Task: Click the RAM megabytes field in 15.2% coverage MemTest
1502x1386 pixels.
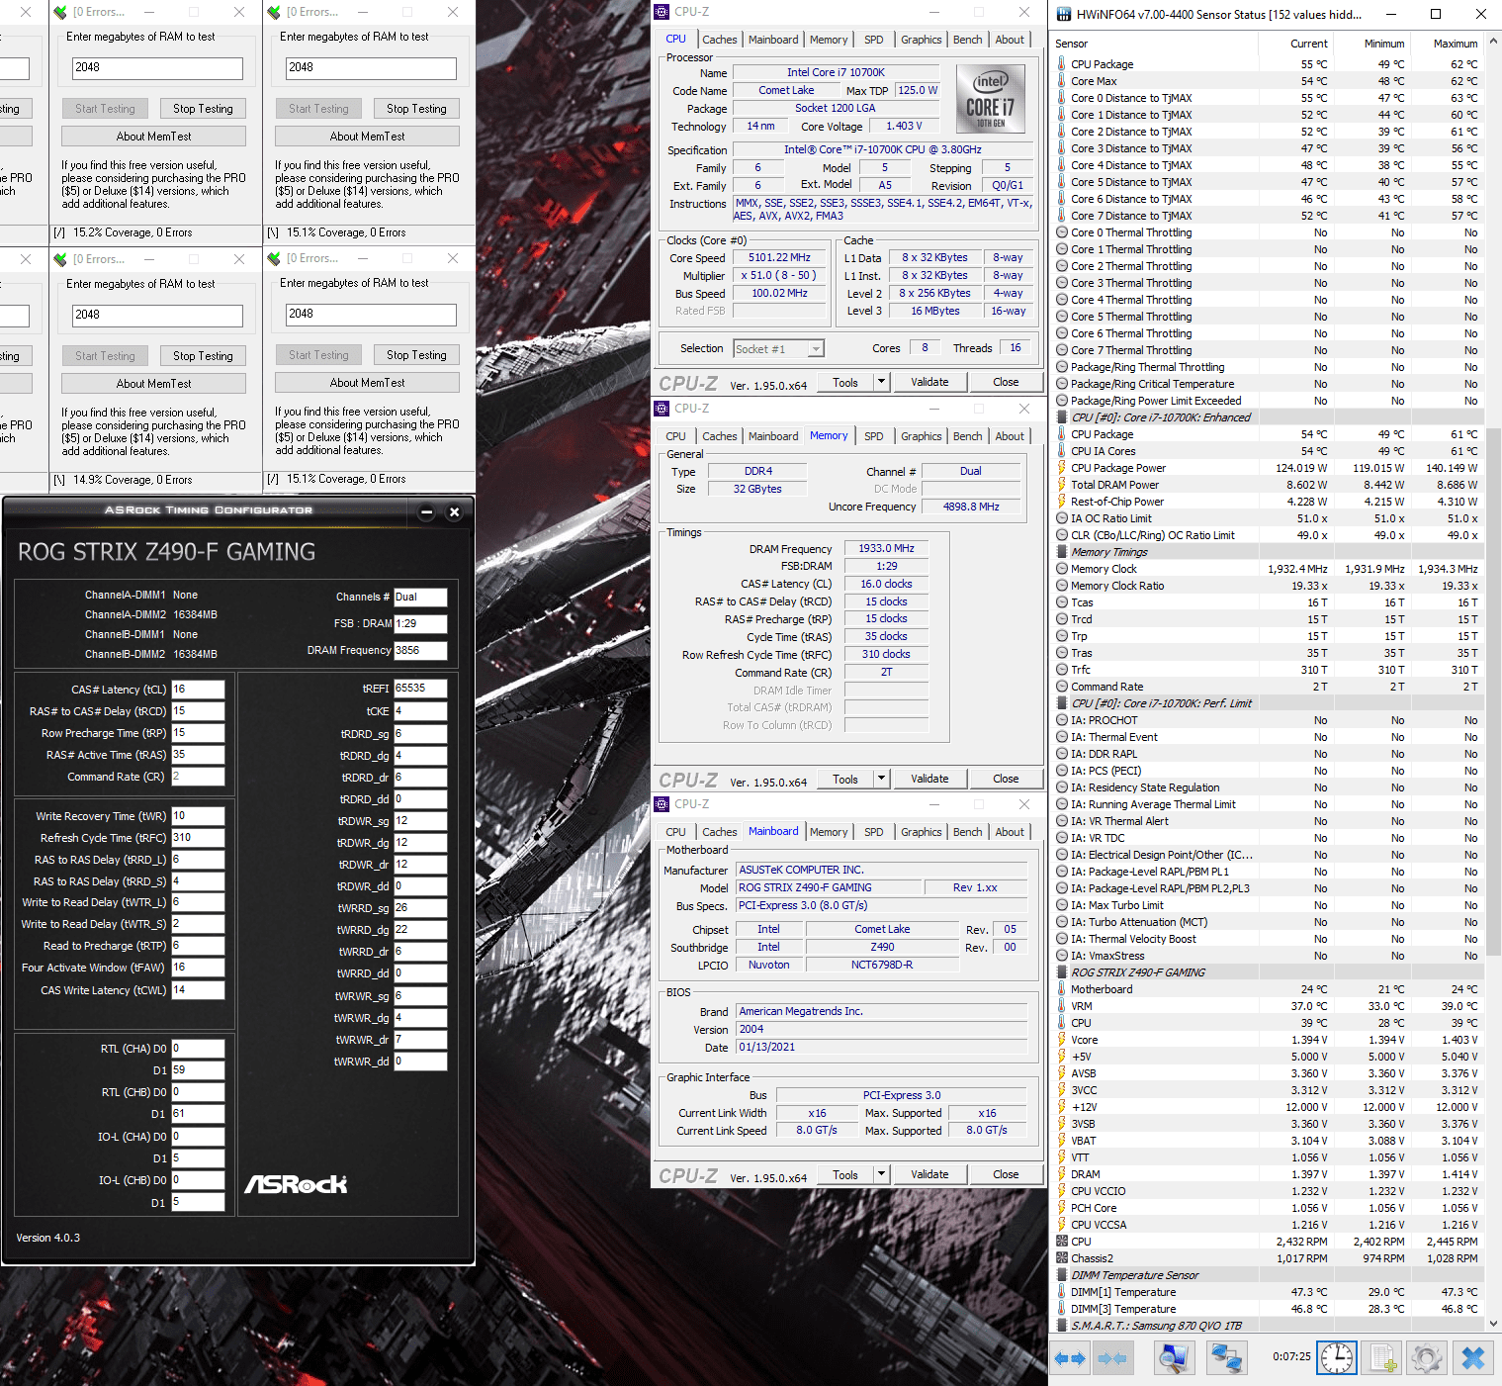Action: (157, 67)
